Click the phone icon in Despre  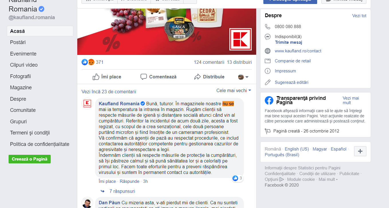268,27
